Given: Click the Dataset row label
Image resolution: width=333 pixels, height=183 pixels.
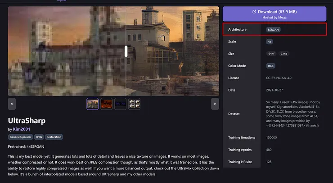Looking at the screenshot, I should click(234, 114).
